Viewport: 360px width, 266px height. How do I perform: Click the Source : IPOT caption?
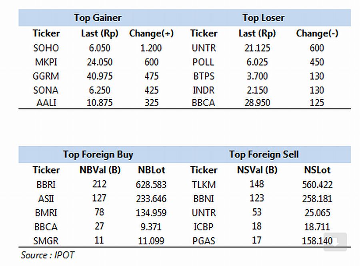(48, 255)
